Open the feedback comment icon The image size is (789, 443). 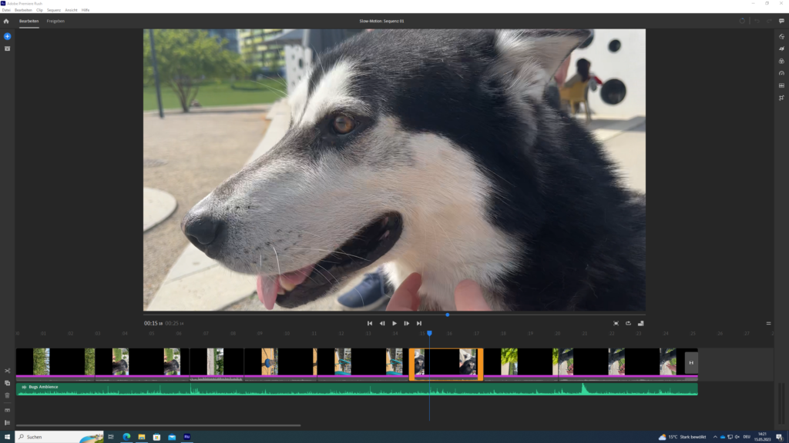pyautogui.click(x=781, y=21)
